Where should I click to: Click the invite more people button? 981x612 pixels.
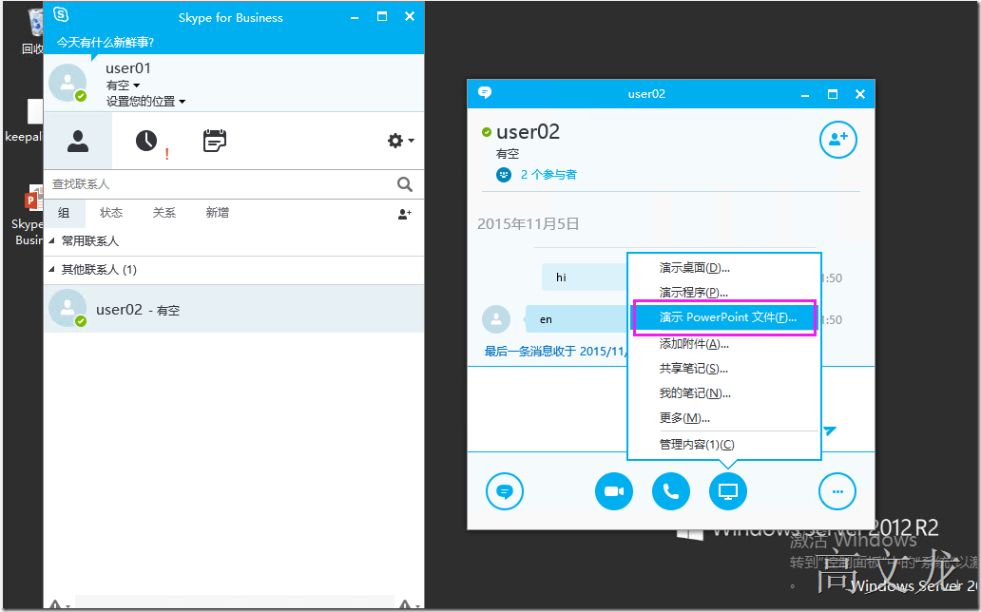(837, 140)
